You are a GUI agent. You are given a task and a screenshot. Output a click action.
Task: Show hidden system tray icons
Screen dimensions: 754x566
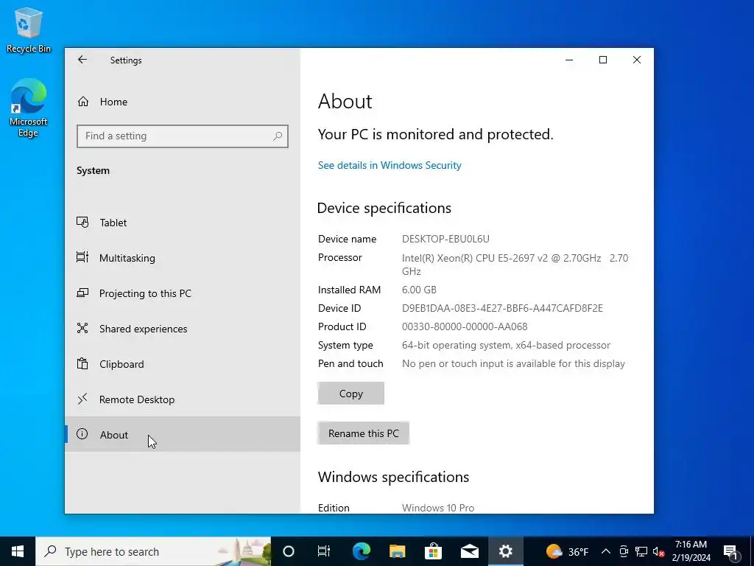tap(606, 551)
